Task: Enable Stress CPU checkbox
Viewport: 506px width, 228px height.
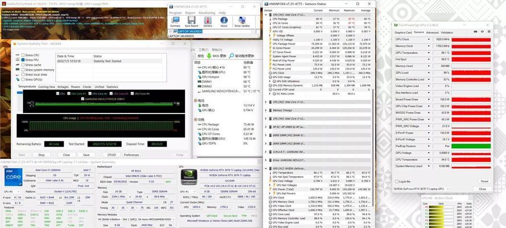Action: pos(23,55)
